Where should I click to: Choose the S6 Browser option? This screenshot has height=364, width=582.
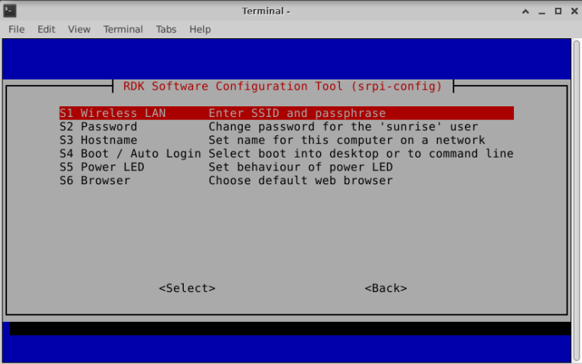[x=286, y=180]
